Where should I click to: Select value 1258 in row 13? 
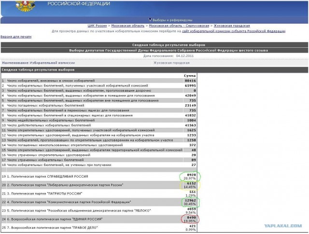191,140
